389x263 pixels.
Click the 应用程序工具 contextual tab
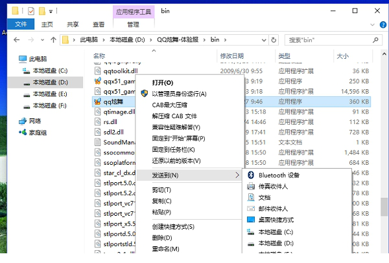[x=134, y=12]
